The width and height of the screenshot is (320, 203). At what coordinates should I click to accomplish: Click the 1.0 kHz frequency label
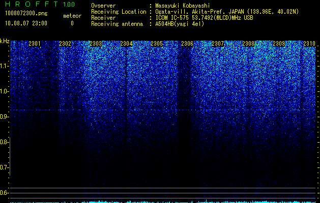coord(4,91)
